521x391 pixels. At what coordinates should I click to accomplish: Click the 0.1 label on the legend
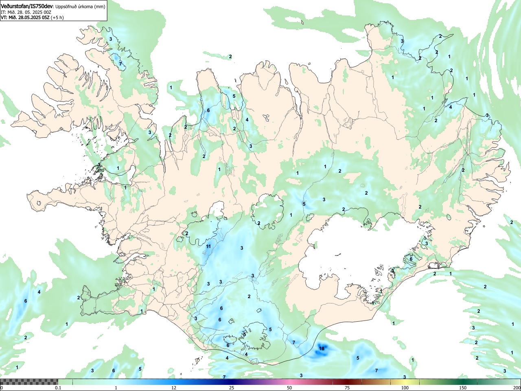[x=58, y=388]
